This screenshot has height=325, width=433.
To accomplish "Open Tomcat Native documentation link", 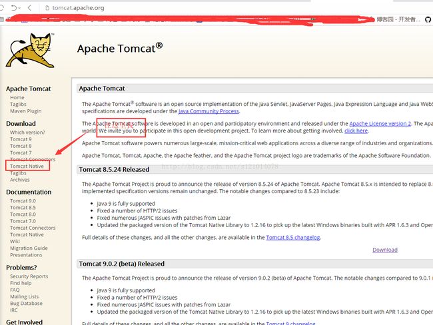I will point(27,234).
